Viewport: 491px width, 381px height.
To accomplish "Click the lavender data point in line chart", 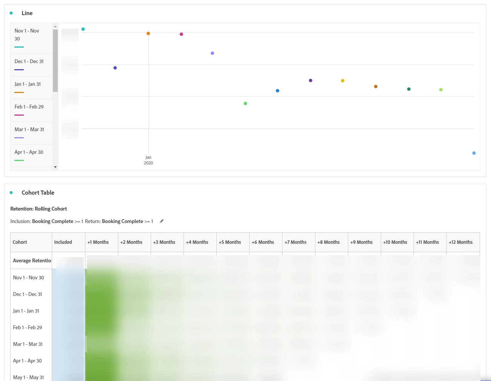I will click(x=212, y=53).
